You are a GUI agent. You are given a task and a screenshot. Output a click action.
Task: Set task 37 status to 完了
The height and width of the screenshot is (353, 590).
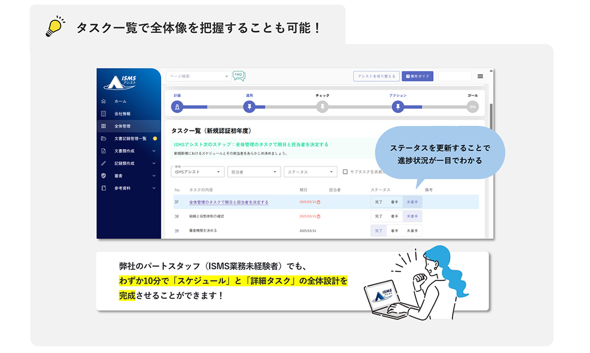pyautogui.click(x=379, y=202)
